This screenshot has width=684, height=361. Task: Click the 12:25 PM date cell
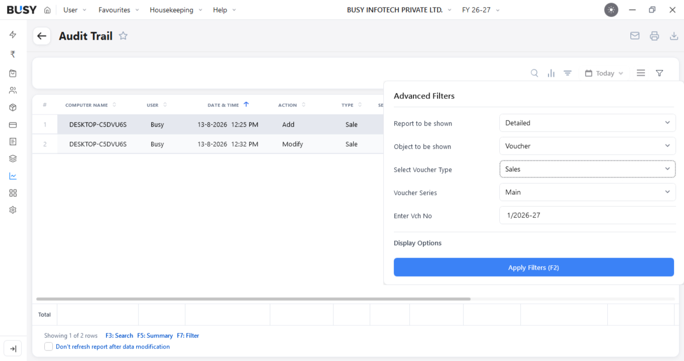tap(228, 125)
